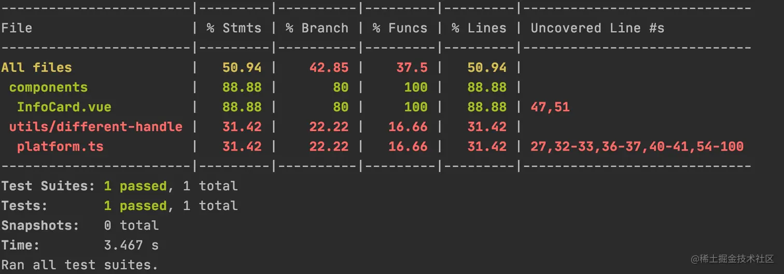The image size is (784, 274).
Task: Select All files % Funcs value 37.5
Action: 412,67
